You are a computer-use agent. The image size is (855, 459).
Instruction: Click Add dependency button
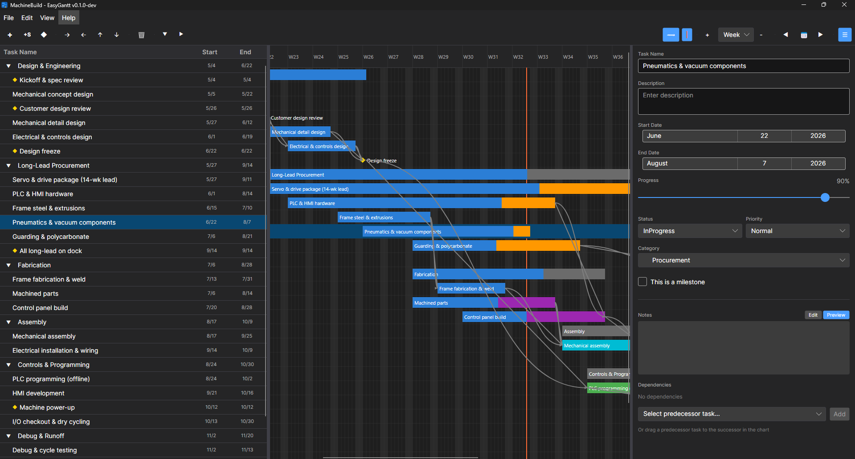click(x=839, y=414)
